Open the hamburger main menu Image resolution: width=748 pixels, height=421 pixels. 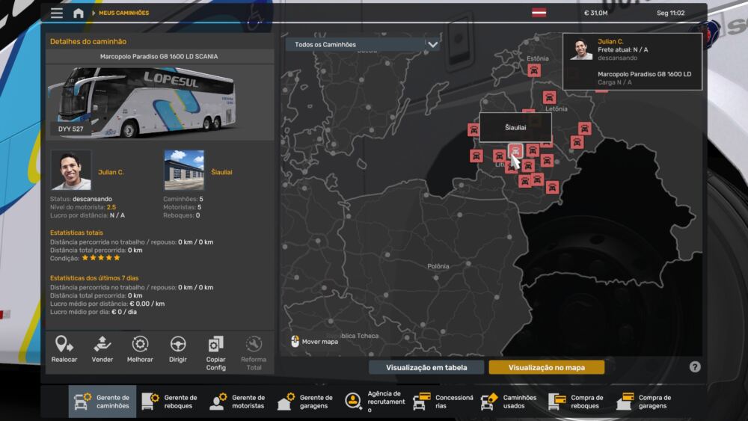(57, 13)
